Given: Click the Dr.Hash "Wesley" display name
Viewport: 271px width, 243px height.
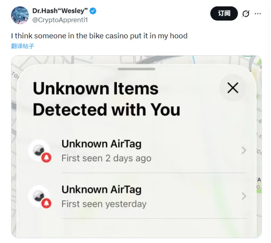Looking at the screenshot, I should tap(60, 11).
